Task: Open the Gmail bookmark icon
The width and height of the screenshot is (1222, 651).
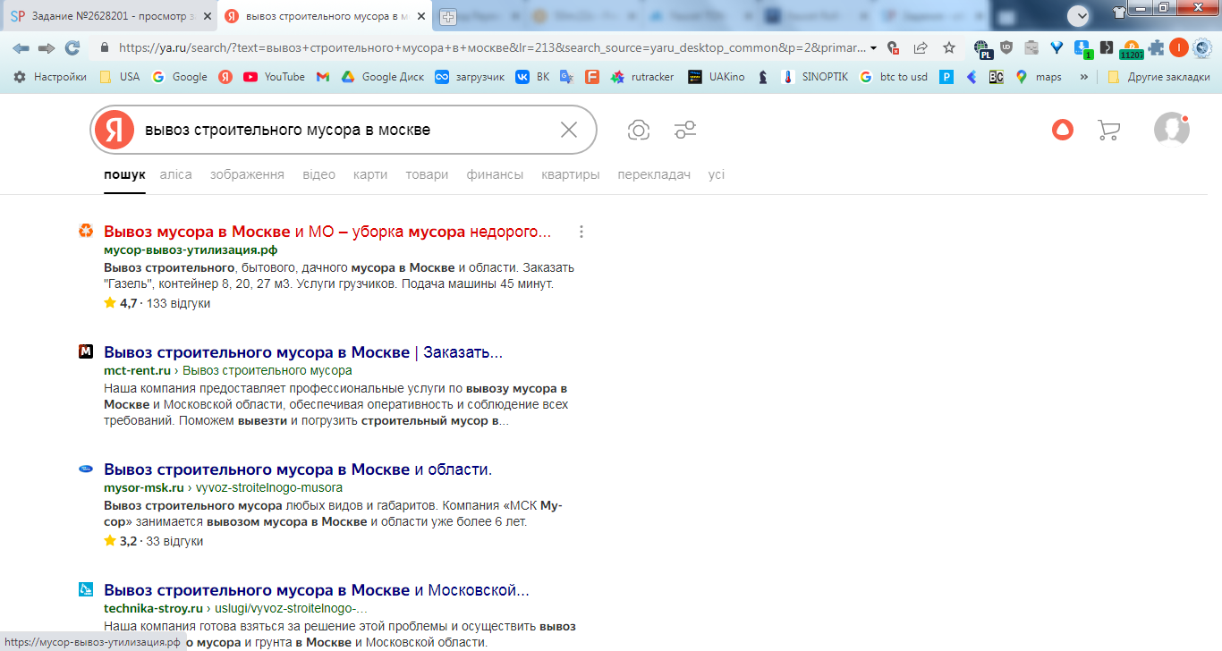Action: (323, 77)
